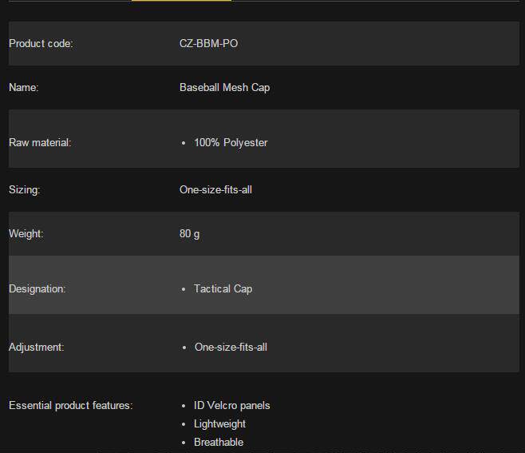Select the 100% Polyester list item
This screenshot has width=525, height=453.
231,142
